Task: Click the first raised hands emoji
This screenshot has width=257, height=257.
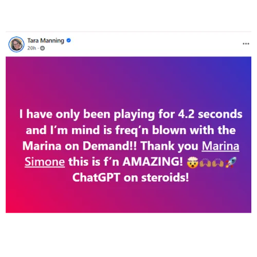Action: point(206,162)
